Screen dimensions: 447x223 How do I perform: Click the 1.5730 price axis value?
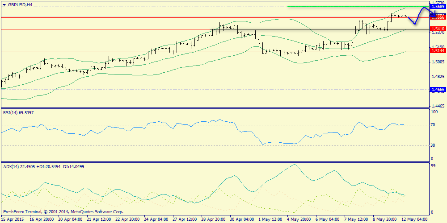(x=438, y=2)
